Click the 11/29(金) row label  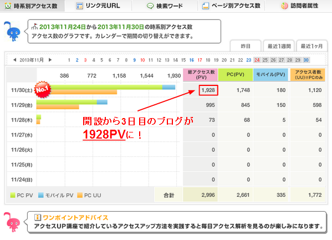coord(22,105)
